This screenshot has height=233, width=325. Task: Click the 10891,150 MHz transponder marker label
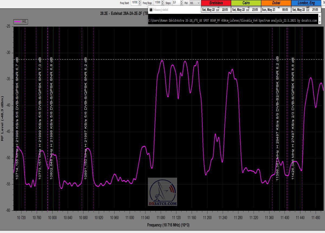pyautogui.click(x=86, y=118)
